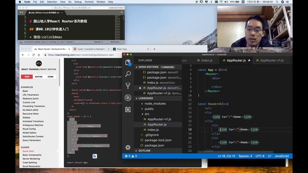Open the Explorer view in VS Code activity bar
The height and width of the screenshot is (173, 308).
point(128,62)
